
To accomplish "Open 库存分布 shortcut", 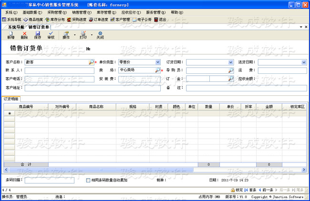I will pyautogui.click(x=55, y=20).
